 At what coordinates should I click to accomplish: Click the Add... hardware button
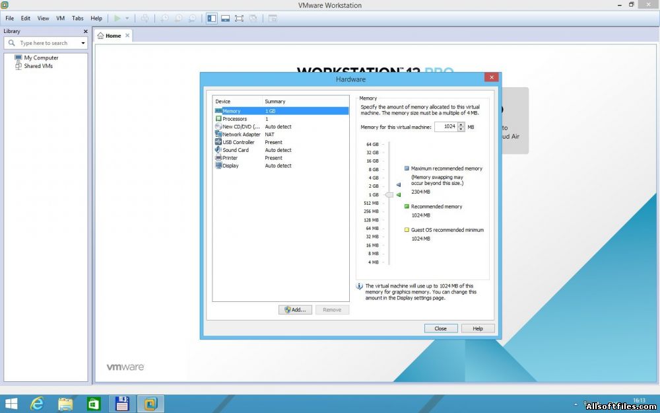[295, 310]
